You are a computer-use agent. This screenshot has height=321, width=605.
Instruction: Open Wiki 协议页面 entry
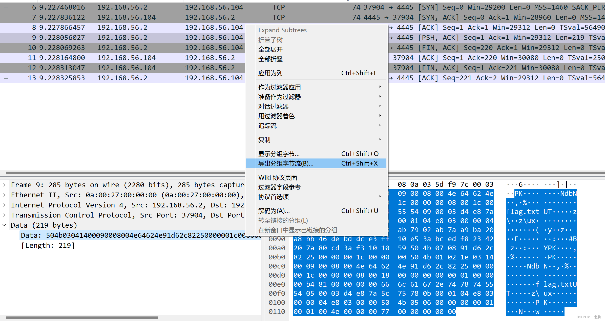pyautogui.click(x=278, y=178)
